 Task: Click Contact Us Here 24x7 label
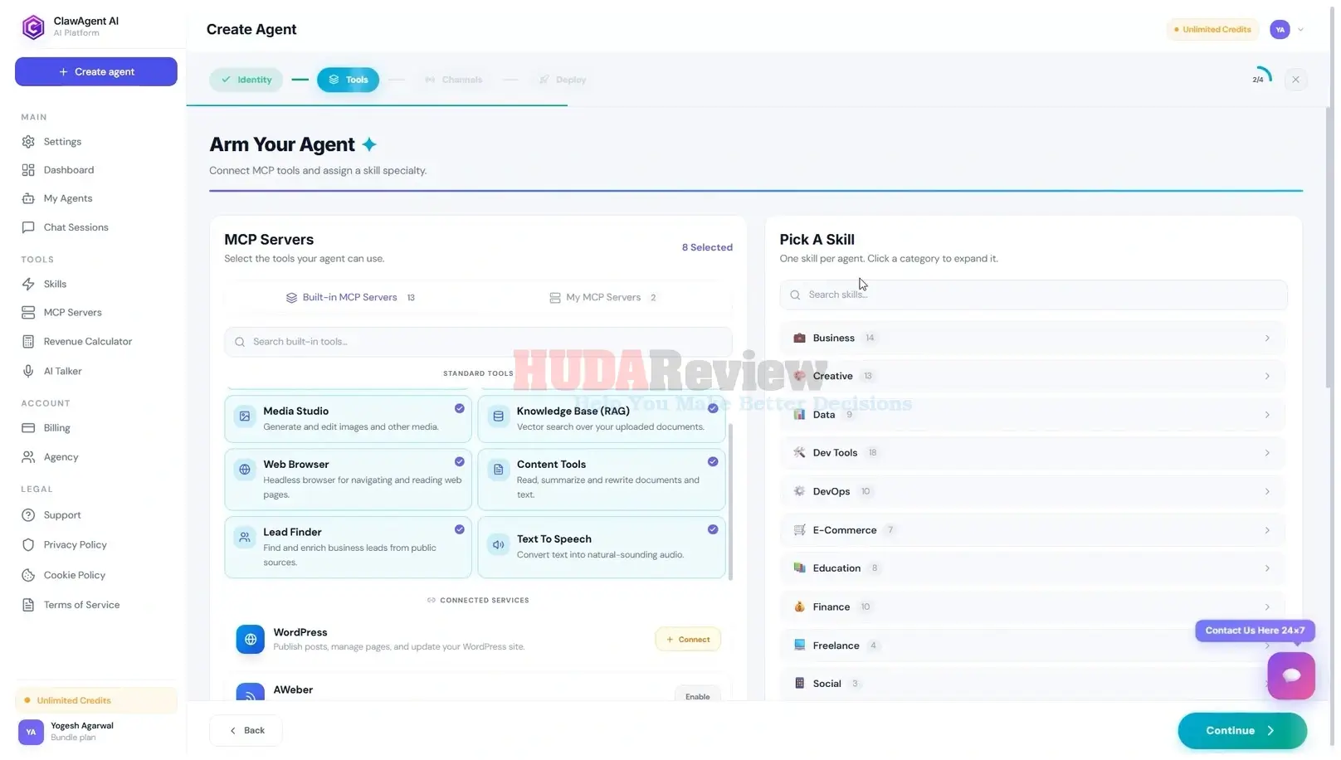(1255, 631)
